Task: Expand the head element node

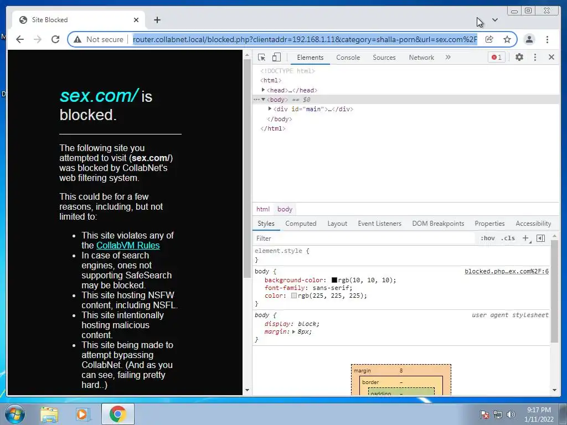Action: click(263, 90)
